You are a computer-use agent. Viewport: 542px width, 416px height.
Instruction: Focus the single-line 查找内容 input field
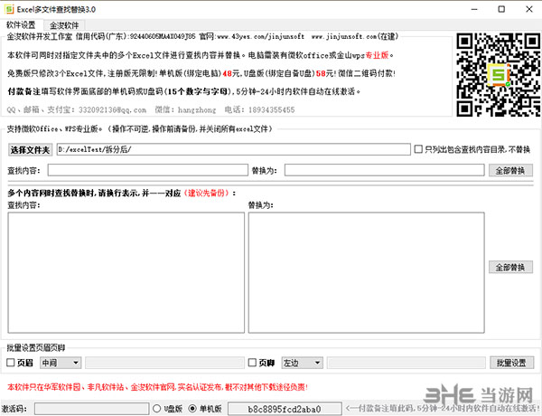click(x=147, y=170)
